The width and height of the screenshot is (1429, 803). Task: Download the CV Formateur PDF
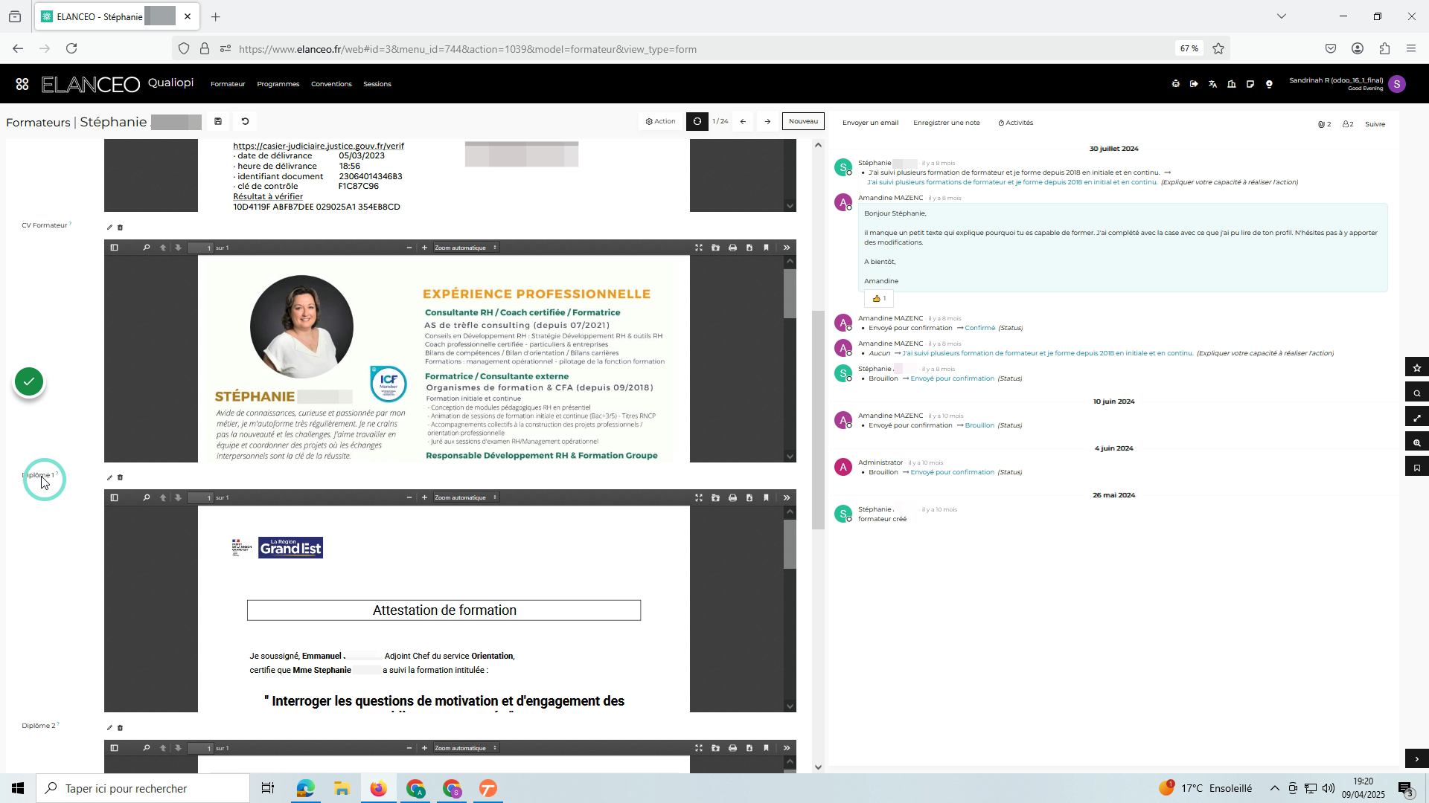[749, 248]
